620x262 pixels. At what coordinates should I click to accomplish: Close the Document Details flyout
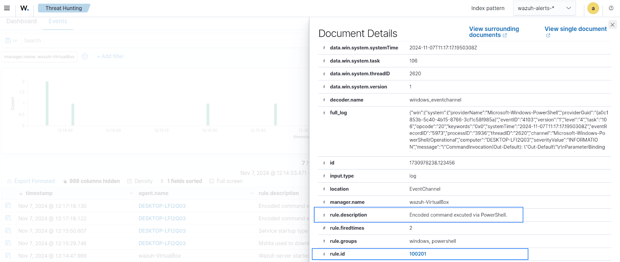click(612, 25)
